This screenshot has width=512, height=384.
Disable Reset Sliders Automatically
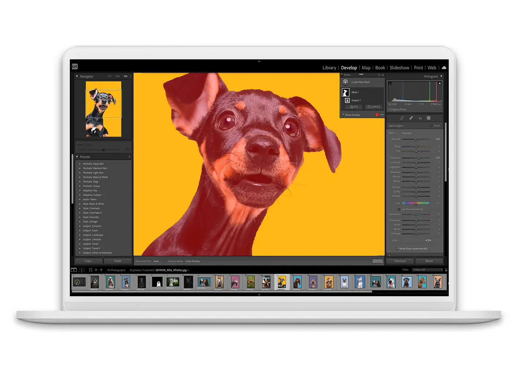pos(397,248)
